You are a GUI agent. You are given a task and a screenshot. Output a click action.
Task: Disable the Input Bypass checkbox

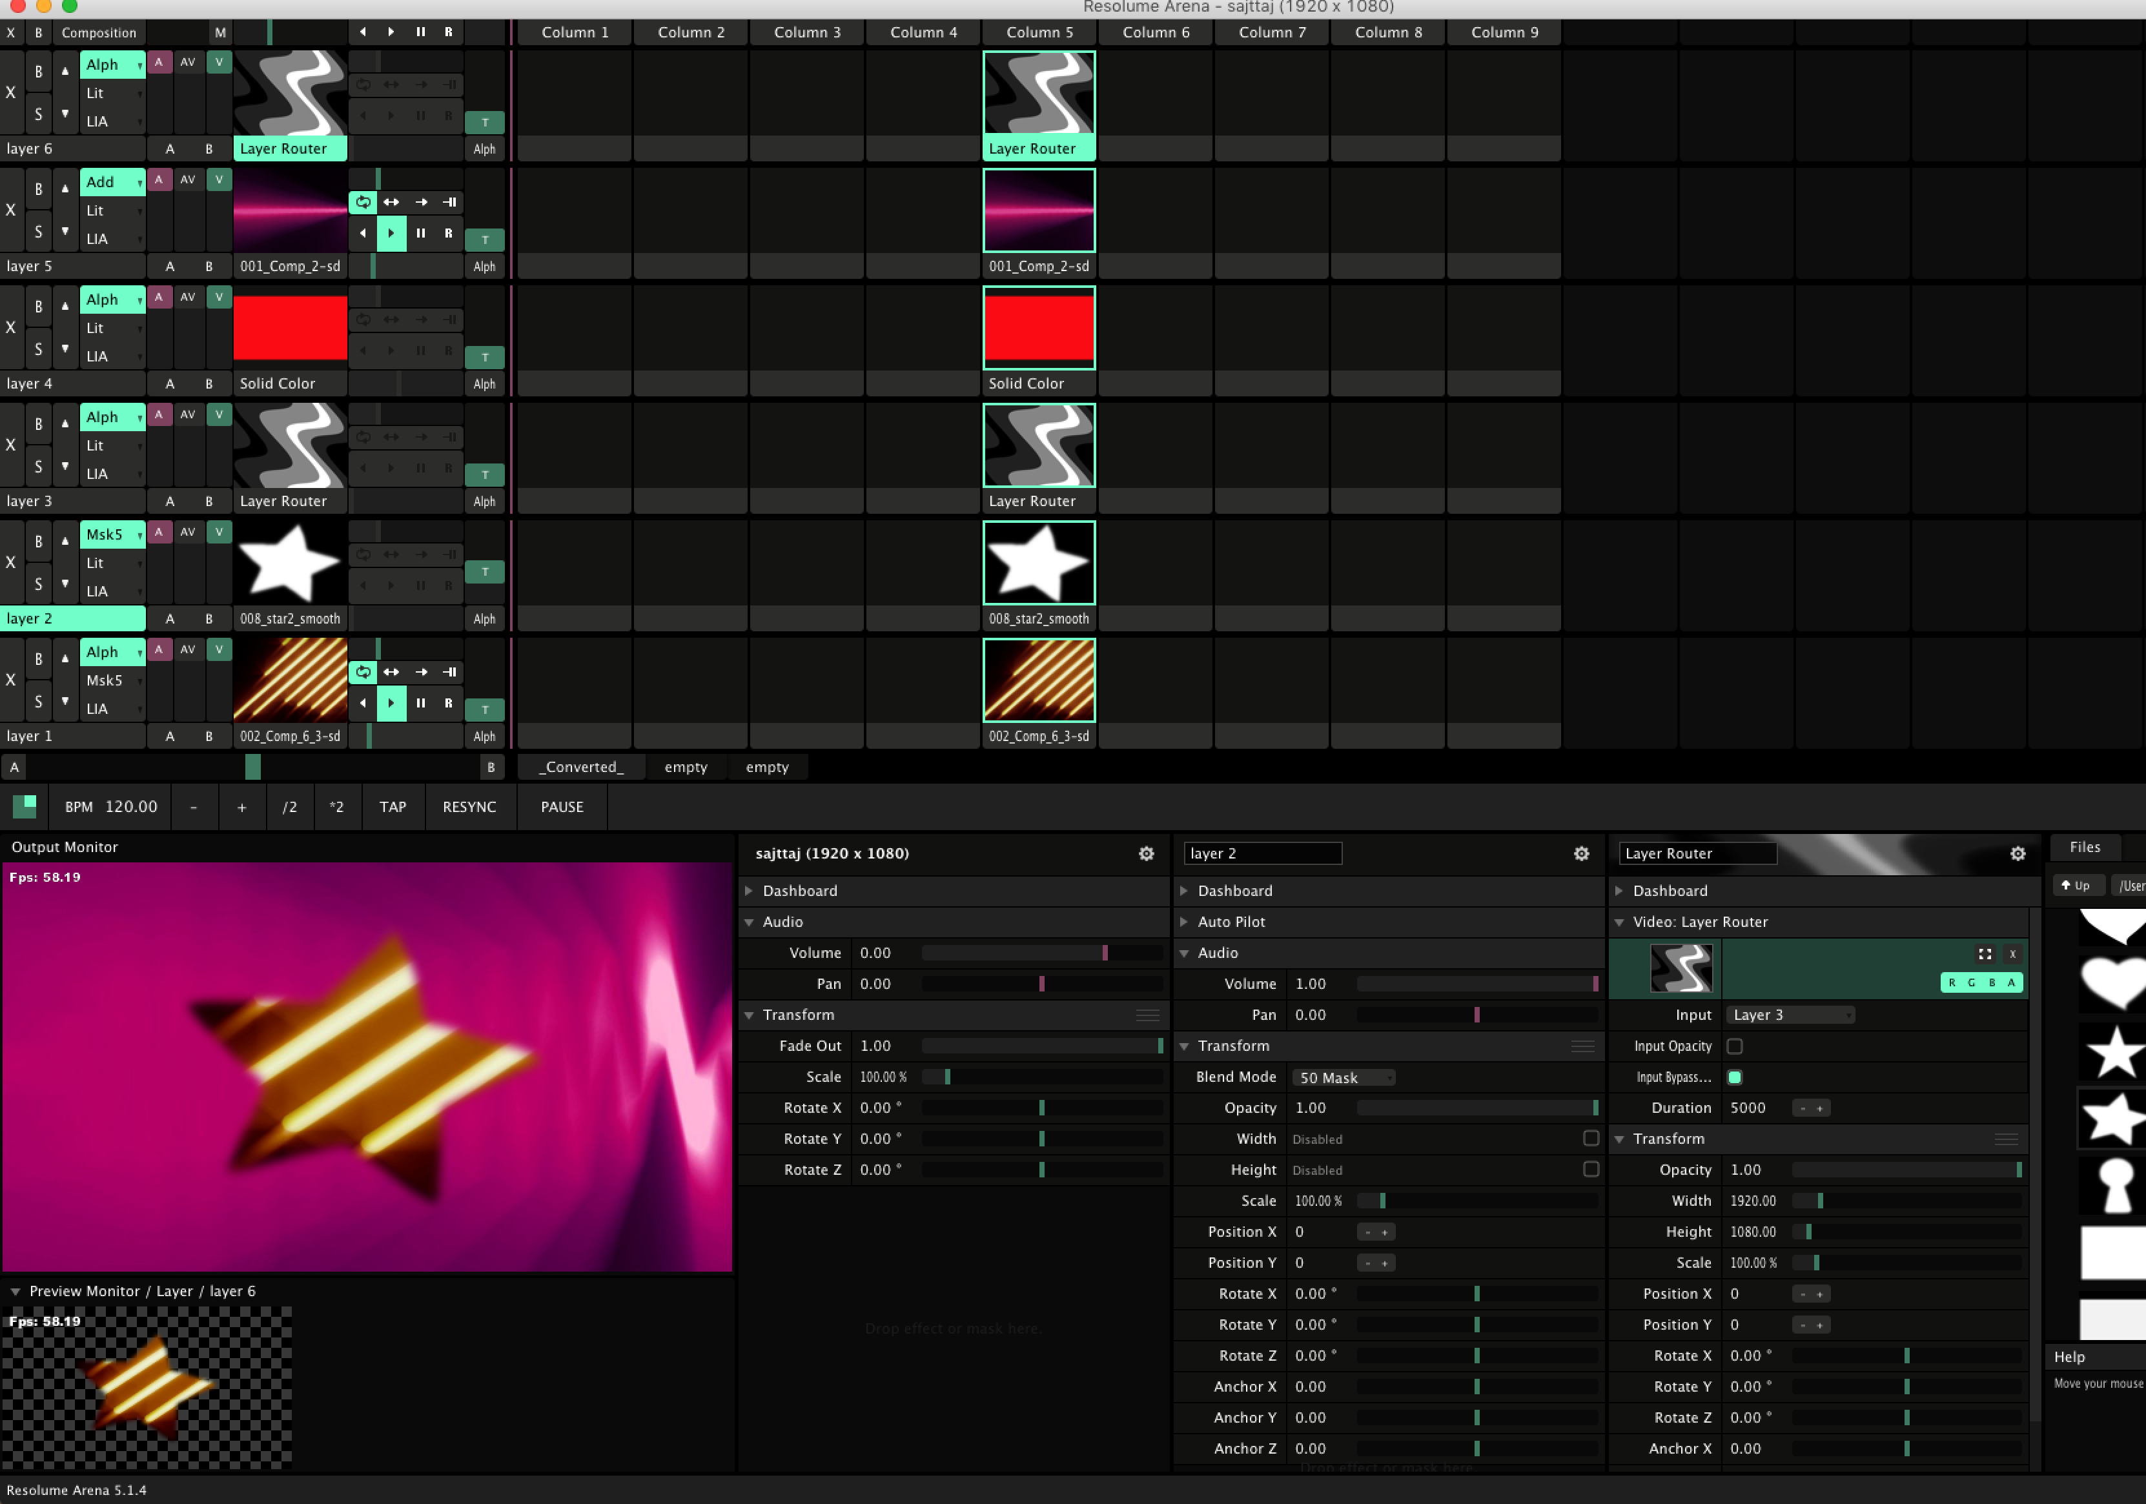pos(1735,1077)
